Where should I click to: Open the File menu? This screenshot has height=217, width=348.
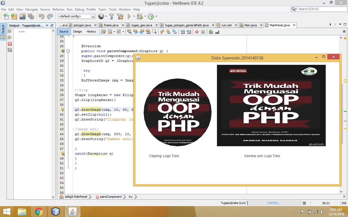pyautogui.click(x=4, y=9)
